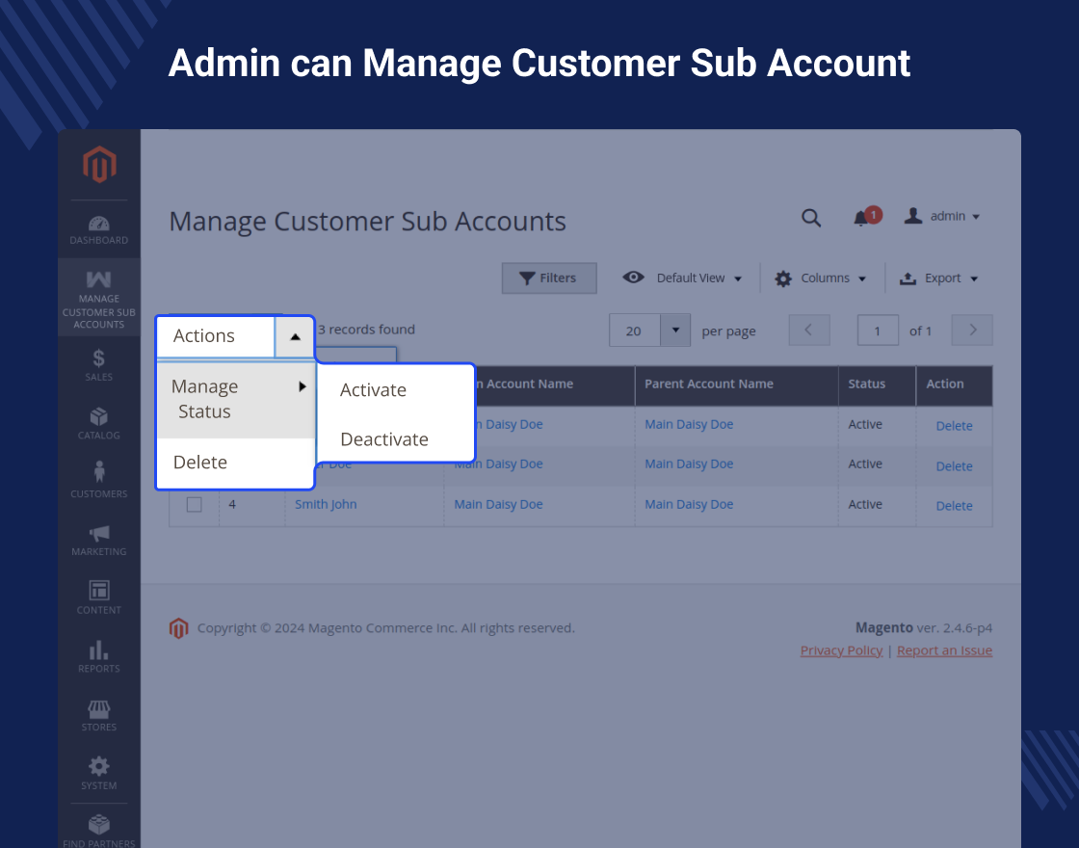Viewport: 1079px width, 848px height.
Task: Open the Reports sidebar menu
Action: [x=99, y=656]
